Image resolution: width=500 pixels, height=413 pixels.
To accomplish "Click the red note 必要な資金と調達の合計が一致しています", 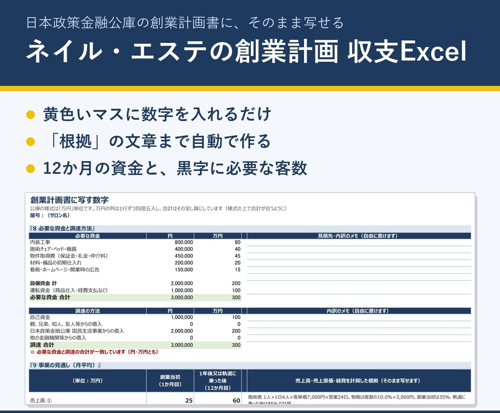I will pos(94,352).
